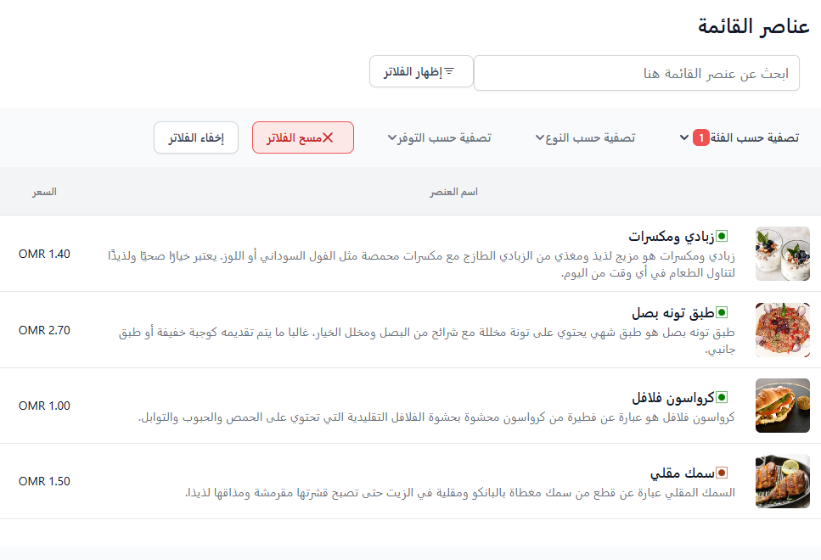Viewport: 821px width, 560px height.
Task: Click green veg indicator beside كرواسون فلافل
Action: click(723, 397)
